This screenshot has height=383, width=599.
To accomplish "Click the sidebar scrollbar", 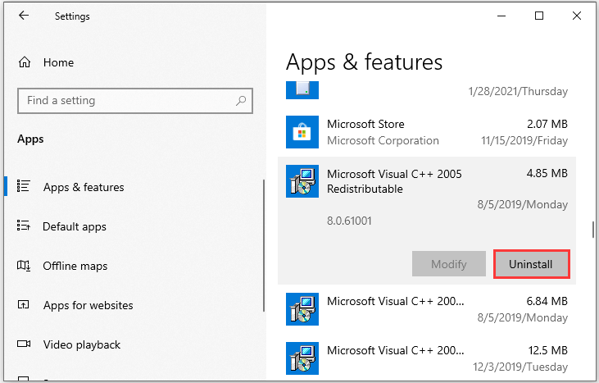I will [264, 245].
